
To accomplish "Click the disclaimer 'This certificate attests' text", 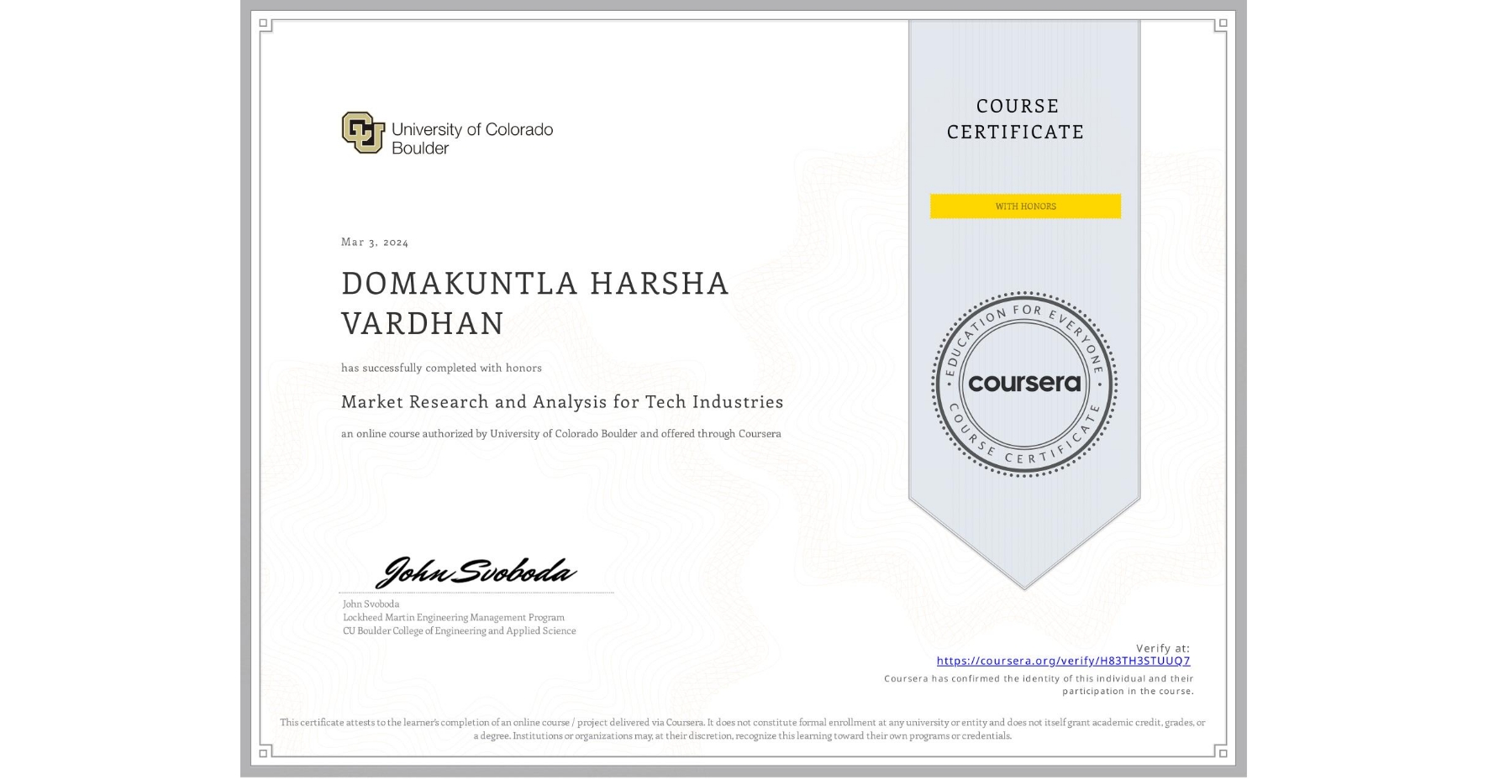I will click(743, 729).
